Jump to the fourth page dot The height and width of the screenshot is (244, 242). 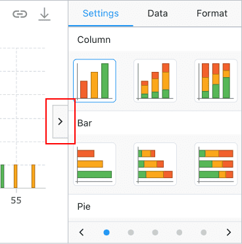[180, 232]
